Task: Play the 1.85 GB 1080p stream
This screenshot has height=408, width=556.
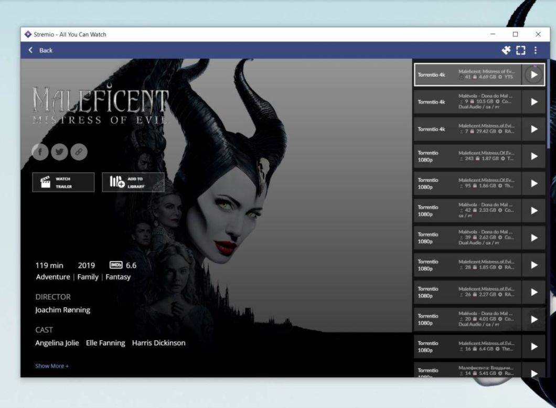Action: click(x=533, y=265)
